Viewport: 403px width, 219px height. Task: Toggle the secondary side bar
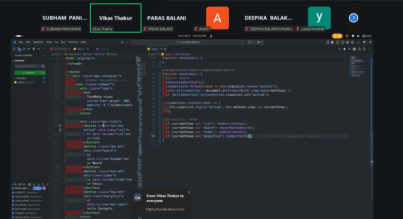coord(343,42)
